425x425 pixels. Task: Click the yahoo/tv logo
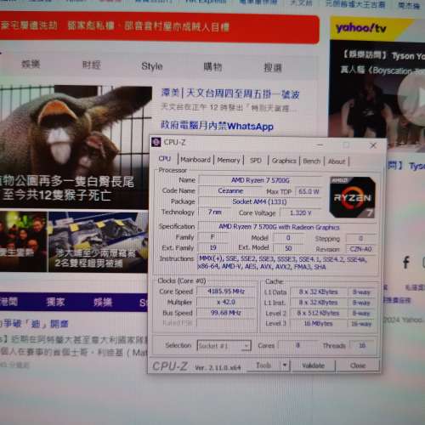360,28
